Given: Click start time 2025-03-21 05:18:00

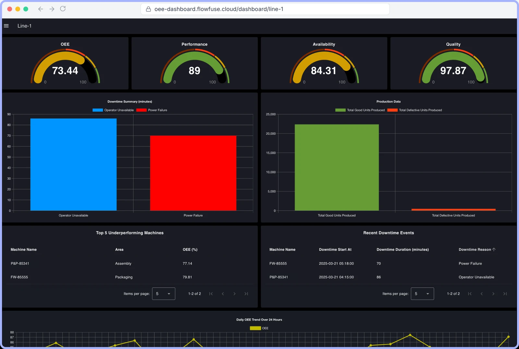Looking at the screenshot, I should [336, 264].
